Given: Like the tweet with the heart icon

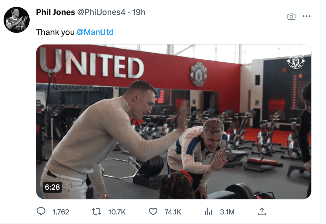Looking at the screenshot, I should [153, 212].
